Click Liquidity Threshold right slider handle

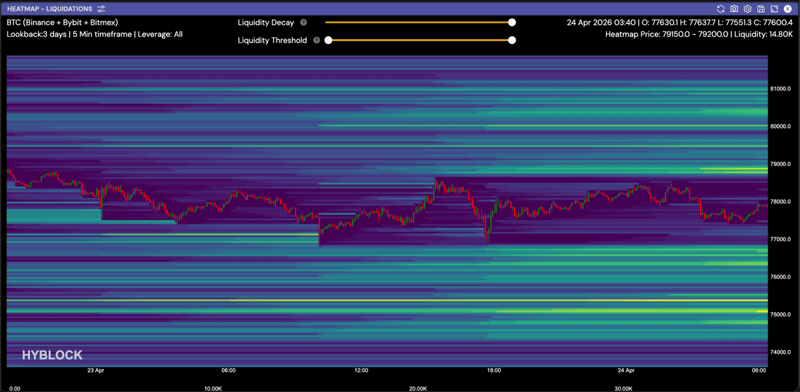click(x=512, y=40)
